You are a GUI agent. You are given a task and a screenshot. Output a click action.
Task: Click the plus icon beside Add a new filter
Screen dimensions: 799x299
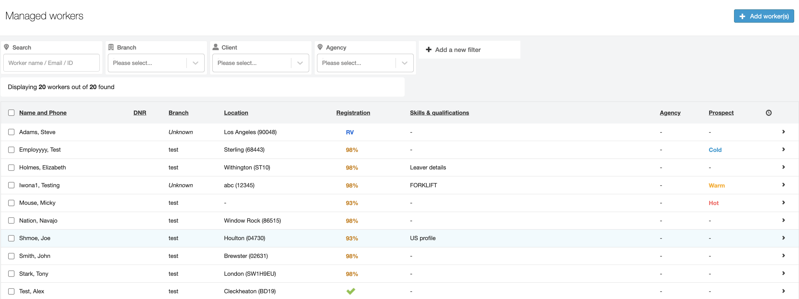click(428, 50)
